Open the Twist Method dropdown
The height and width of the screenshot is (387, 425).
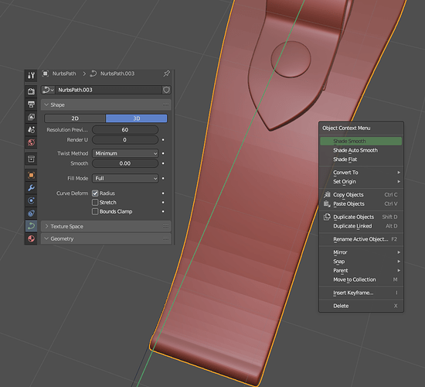125,153
